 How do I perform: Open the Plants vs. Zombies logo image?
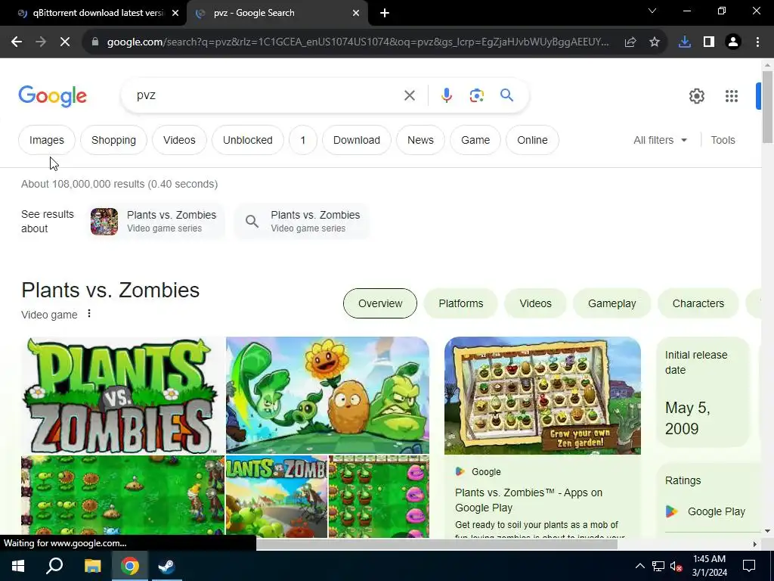click(122, 395)
